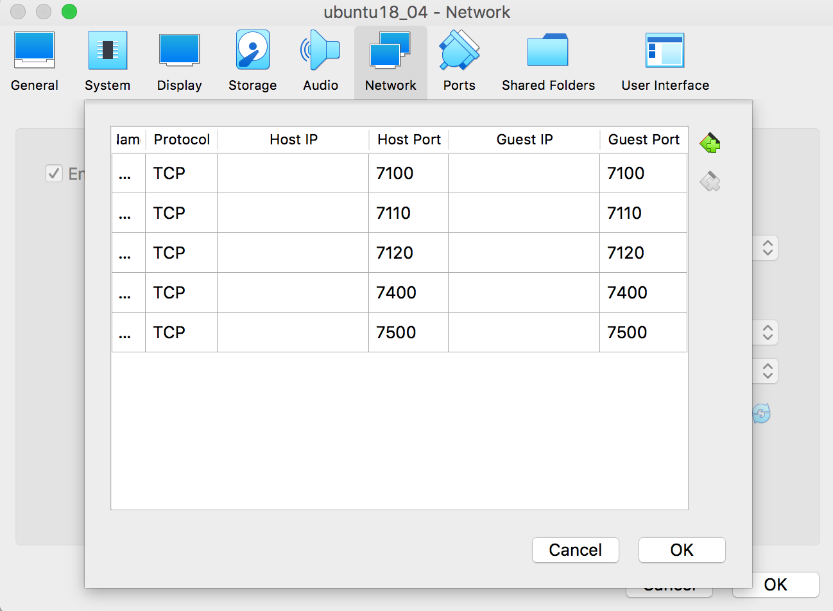Click the Guest Port column header
This screenshot has height=611, width=833.
644,140
